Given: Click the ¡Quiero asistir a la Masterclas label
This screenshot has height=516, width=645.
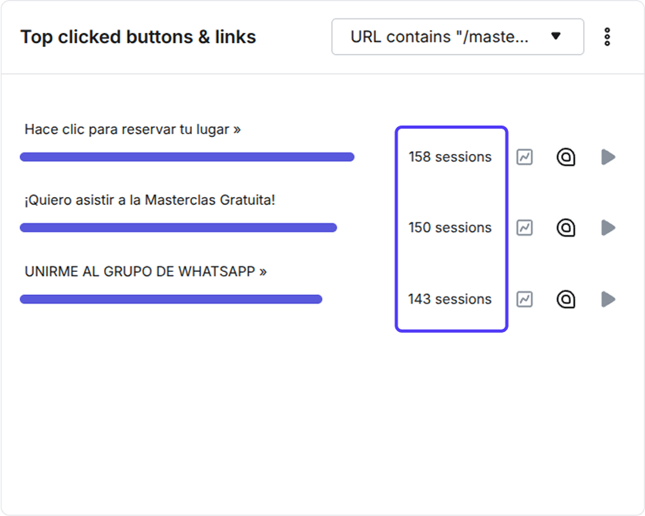Looking at the screenshot, I should [x=149, y=200].
